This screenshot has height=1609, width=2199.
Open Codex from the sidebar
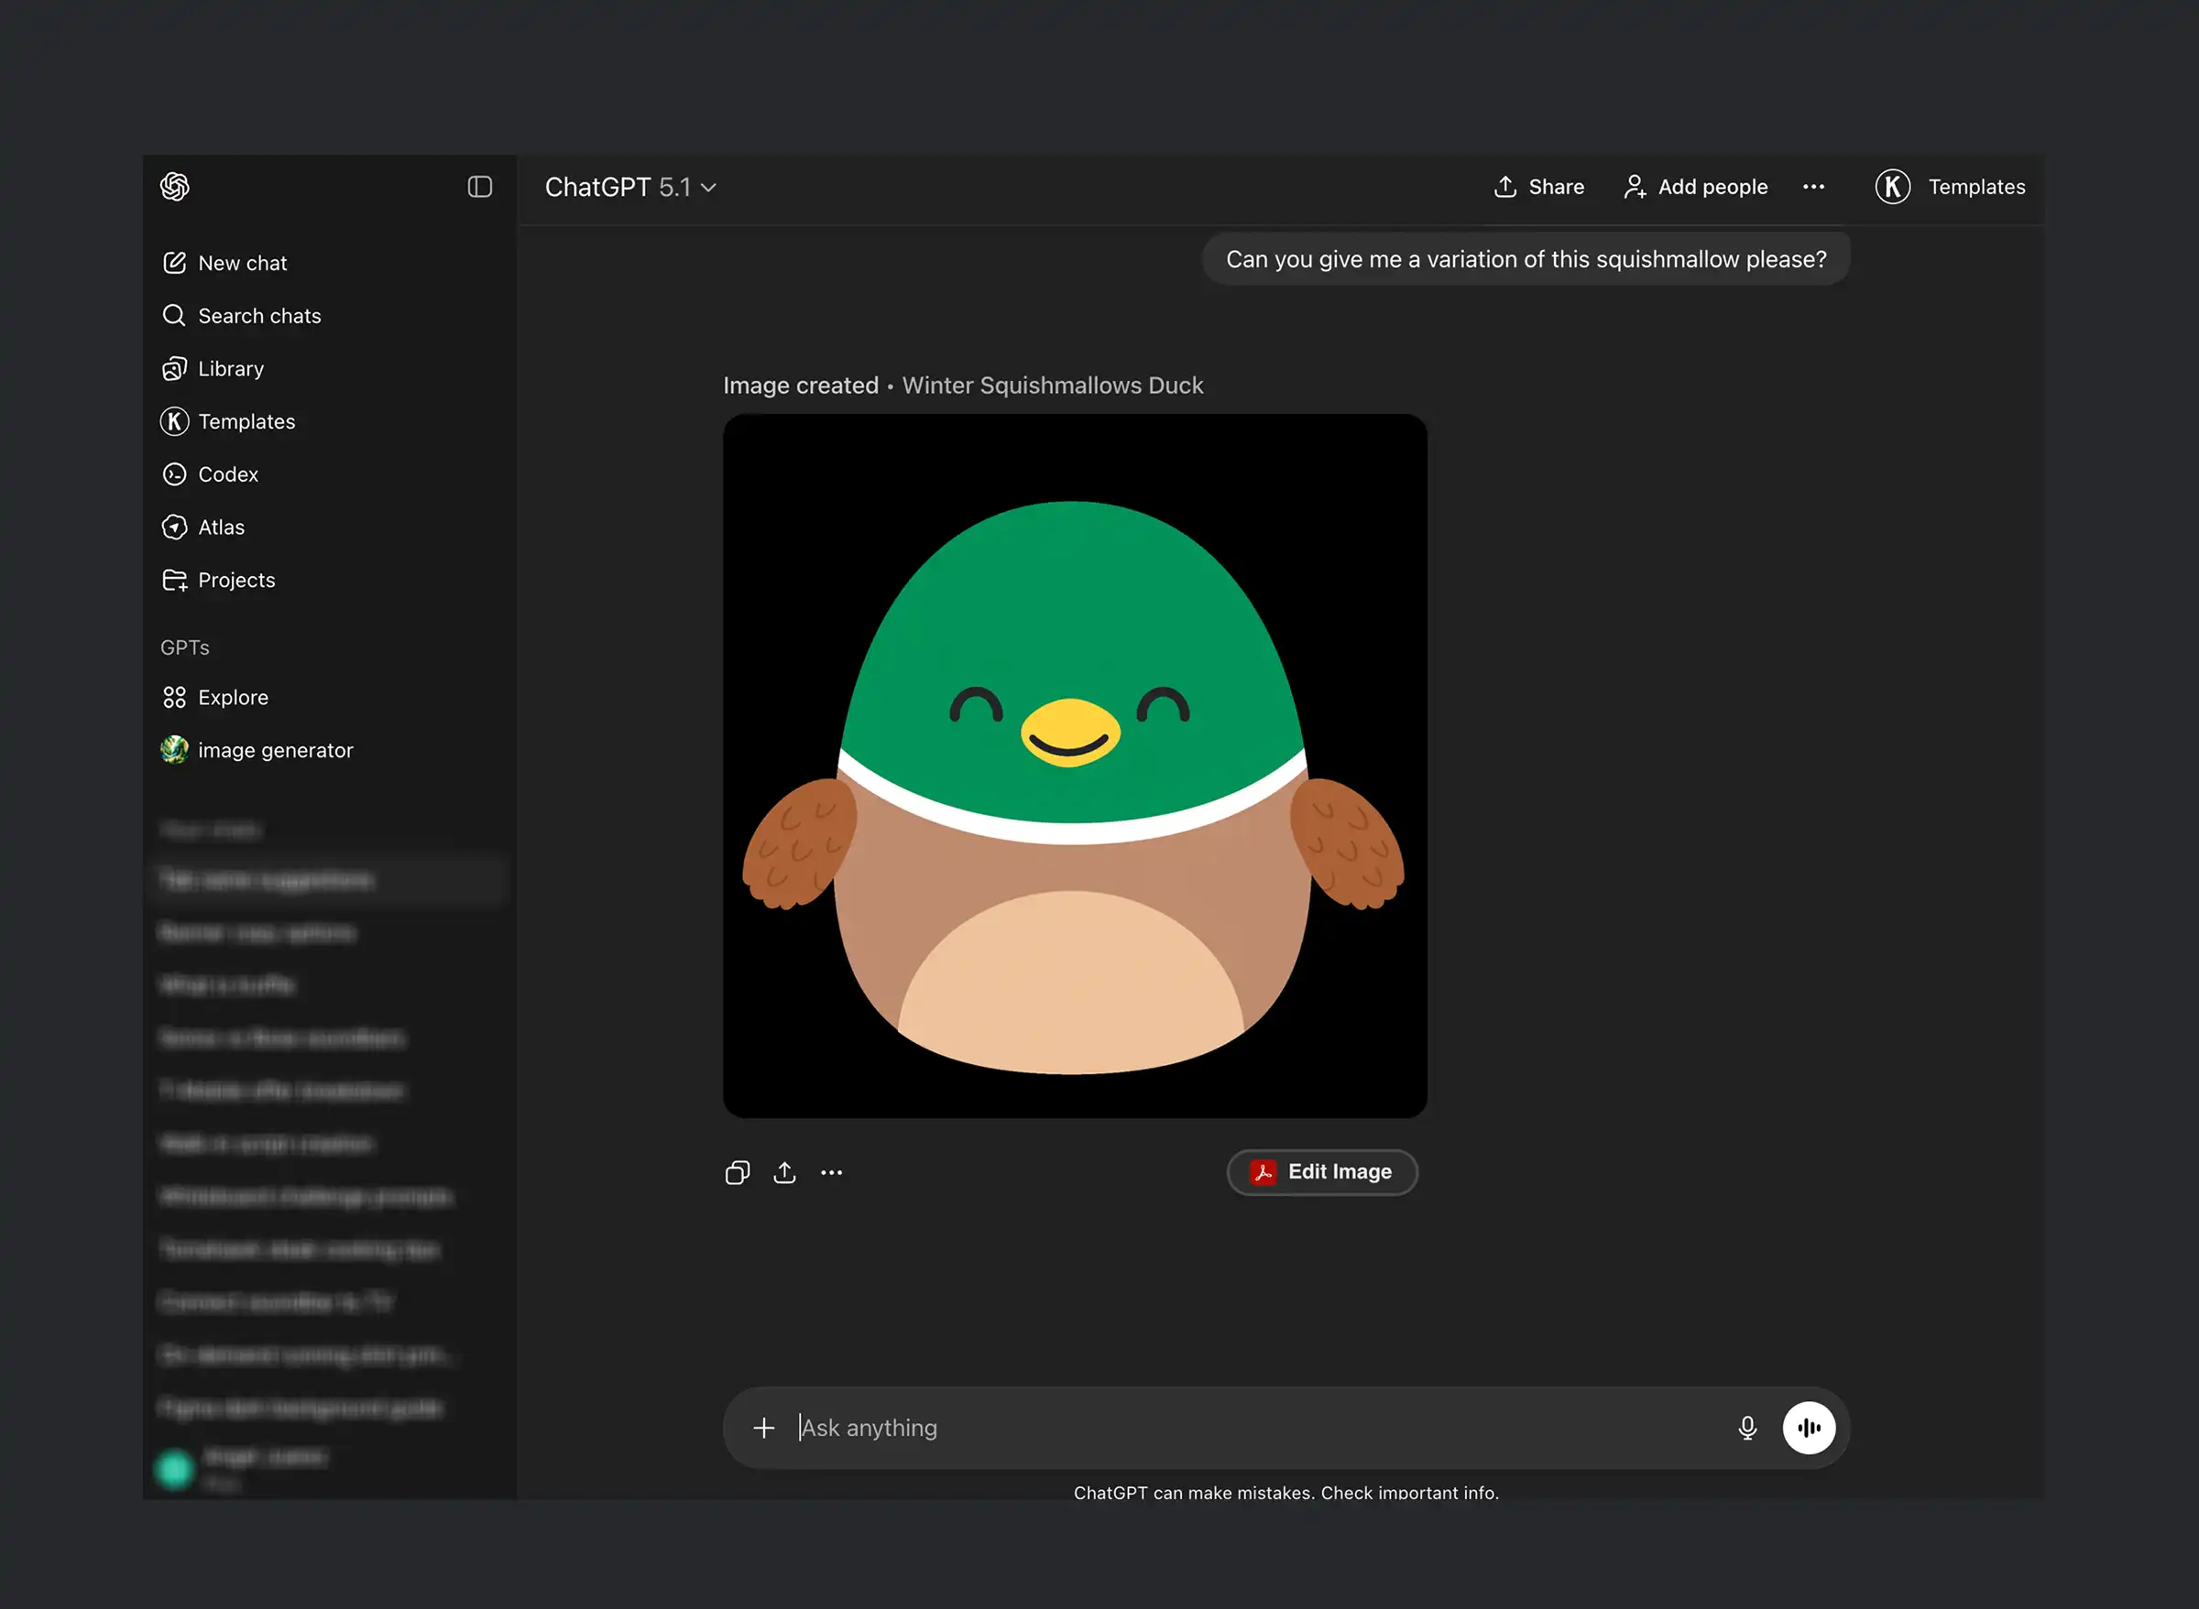pyautogui.click(x=210, y=474)
